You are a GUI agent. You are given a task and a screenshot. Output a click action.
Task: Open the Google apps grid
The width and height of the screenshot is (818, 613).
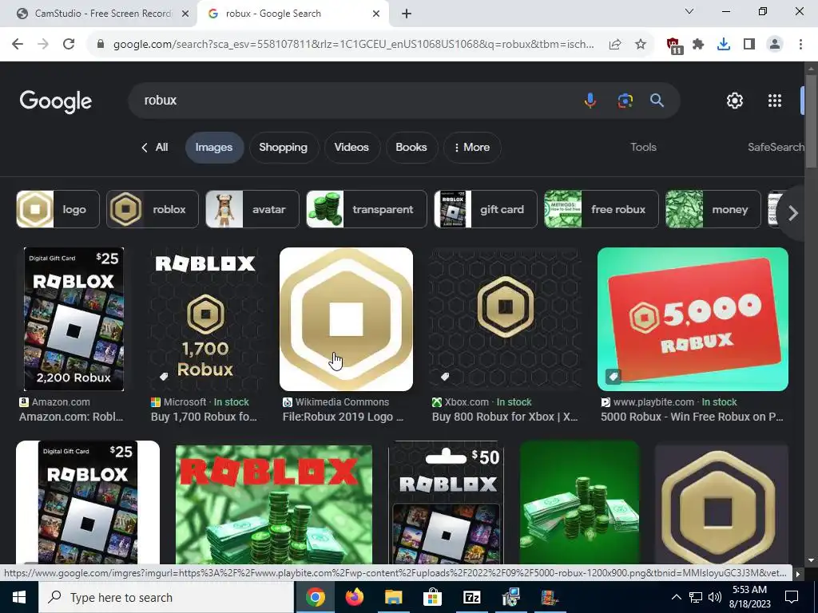pyautogui.click(x=775, y=100)
